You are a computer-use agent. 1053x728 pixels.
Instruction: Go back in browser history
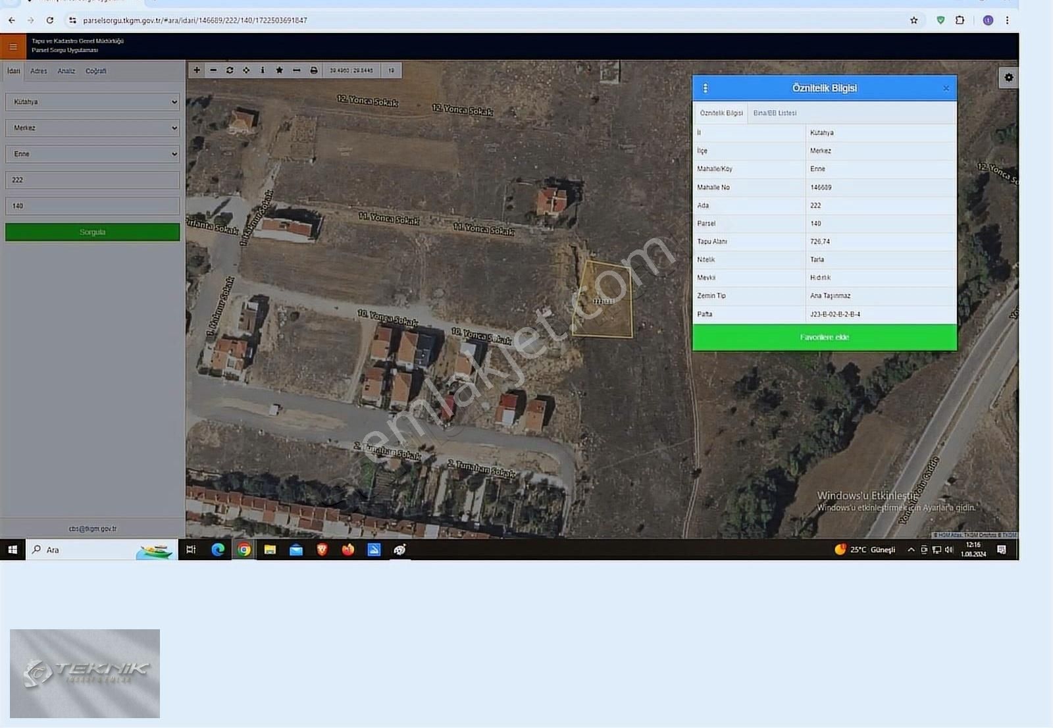[x=12, y=20]
